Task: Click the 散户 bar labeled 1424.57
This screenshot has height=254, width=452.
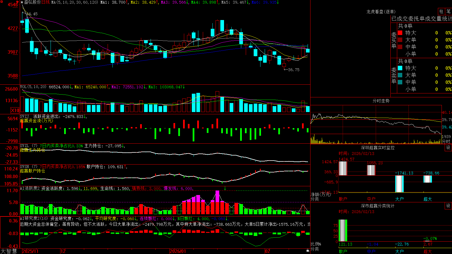Action: [343, 168]
